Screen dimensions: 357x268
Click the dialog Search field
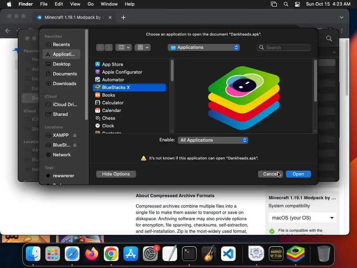[x=284, y=47]
